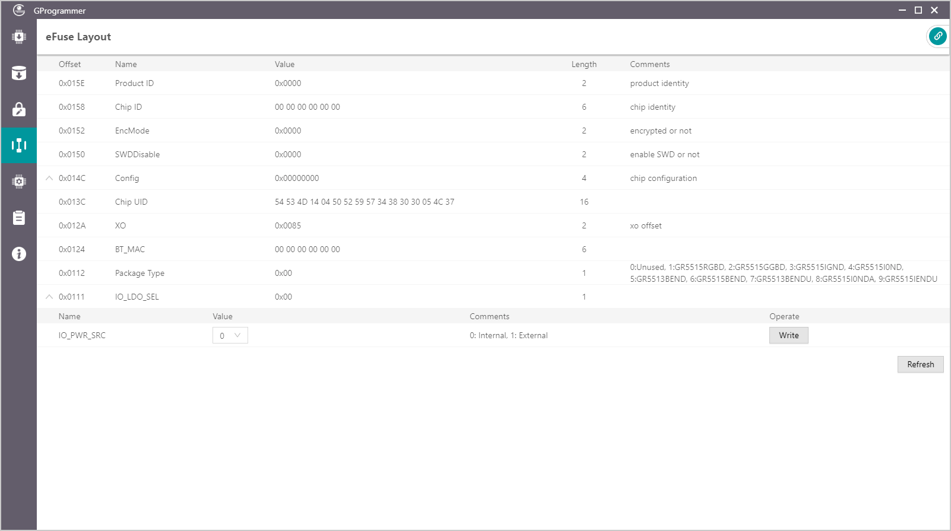Screen dimensions: 951x531
Task: Open the encryption lock icon in sidebar
Action: pyautogui.click(x=19, y=109)
